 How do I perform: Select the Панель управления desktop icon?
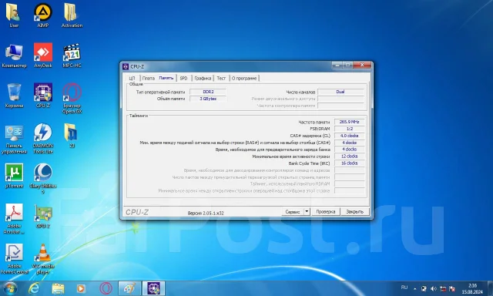[14, 139]
